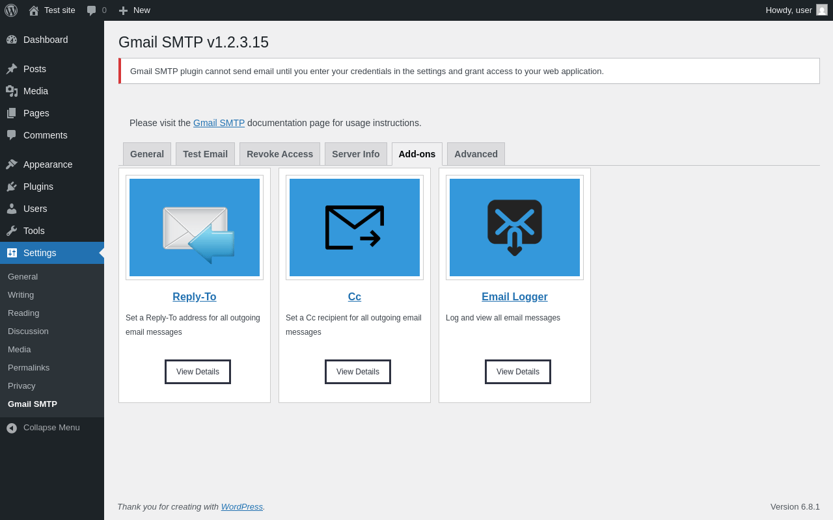
Task: Click the Reply-To add-on envelope image
Action: tap(195, 227)
